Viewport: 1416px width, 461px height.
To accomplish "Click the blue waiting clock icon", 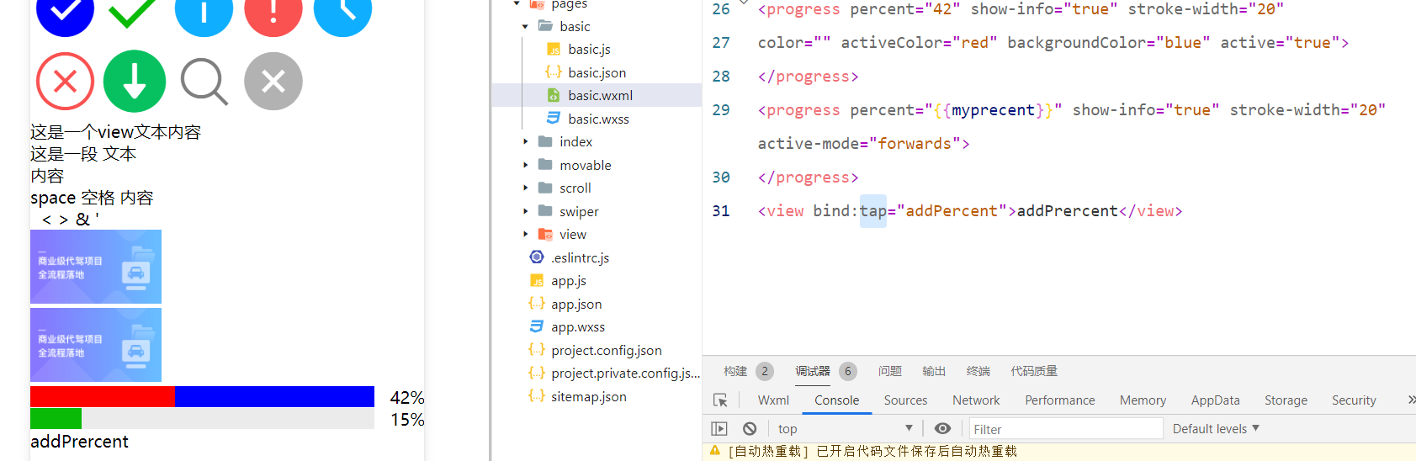I will click(x=342, y=12).
